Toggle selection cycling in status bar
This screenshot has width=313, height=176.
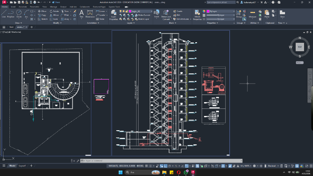pos(201,166)
